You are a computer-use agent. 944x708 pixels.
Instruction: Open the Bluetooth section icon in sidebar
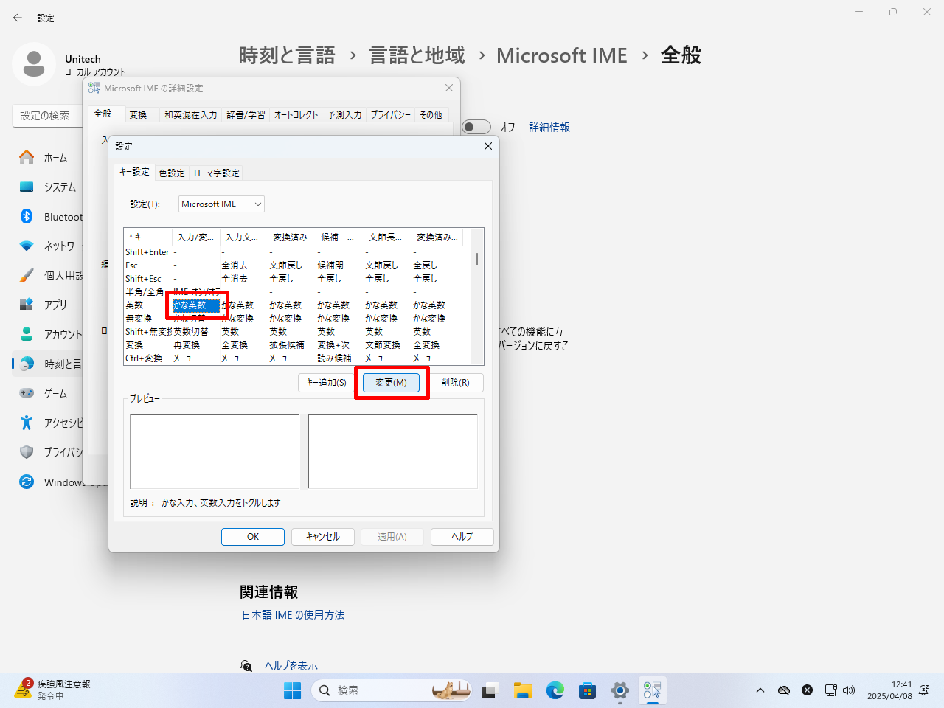pos(27,216)
